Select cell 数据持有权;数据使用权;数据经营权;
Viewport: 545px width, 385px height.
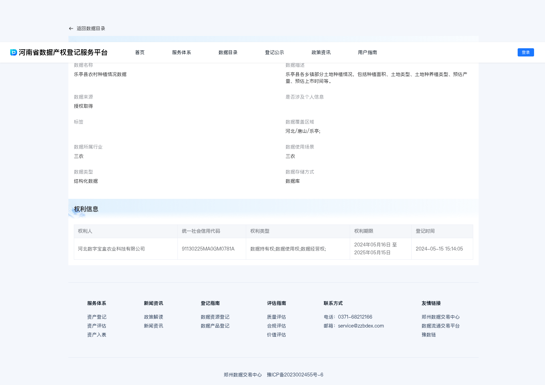tap(288, 249)
